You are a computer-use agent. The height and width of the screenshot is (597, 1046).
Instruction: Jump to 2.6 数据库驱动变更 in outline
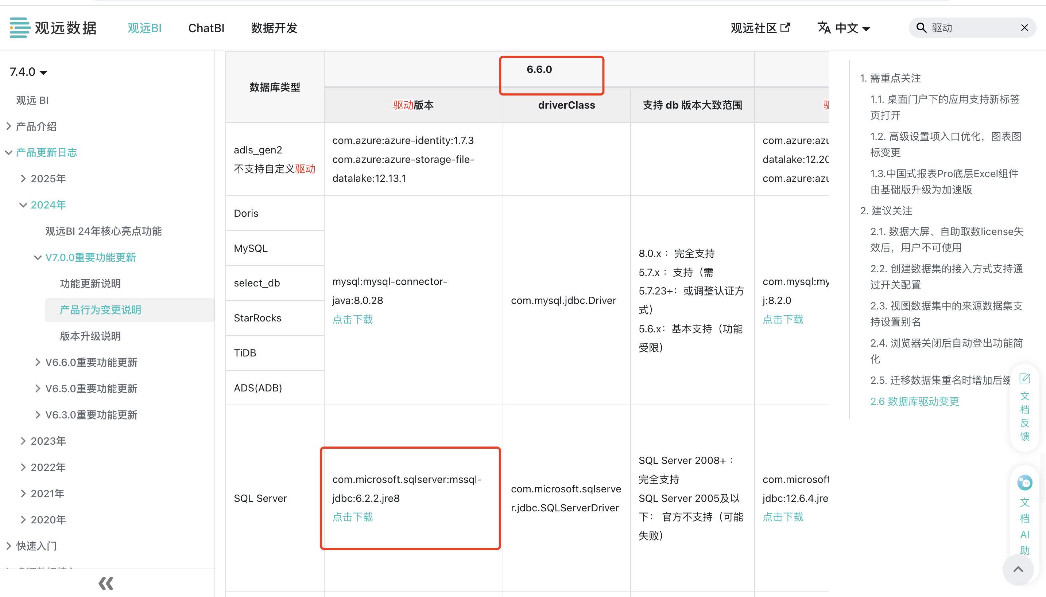[x=914, y=401]
